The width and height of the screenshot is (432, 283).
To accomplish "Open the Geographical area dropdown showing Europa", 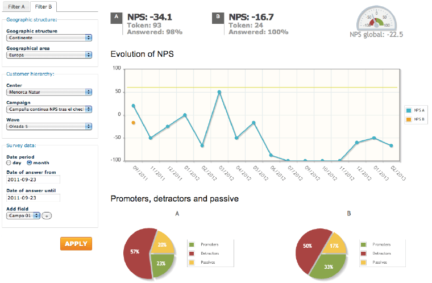I will tap(49, 55).
